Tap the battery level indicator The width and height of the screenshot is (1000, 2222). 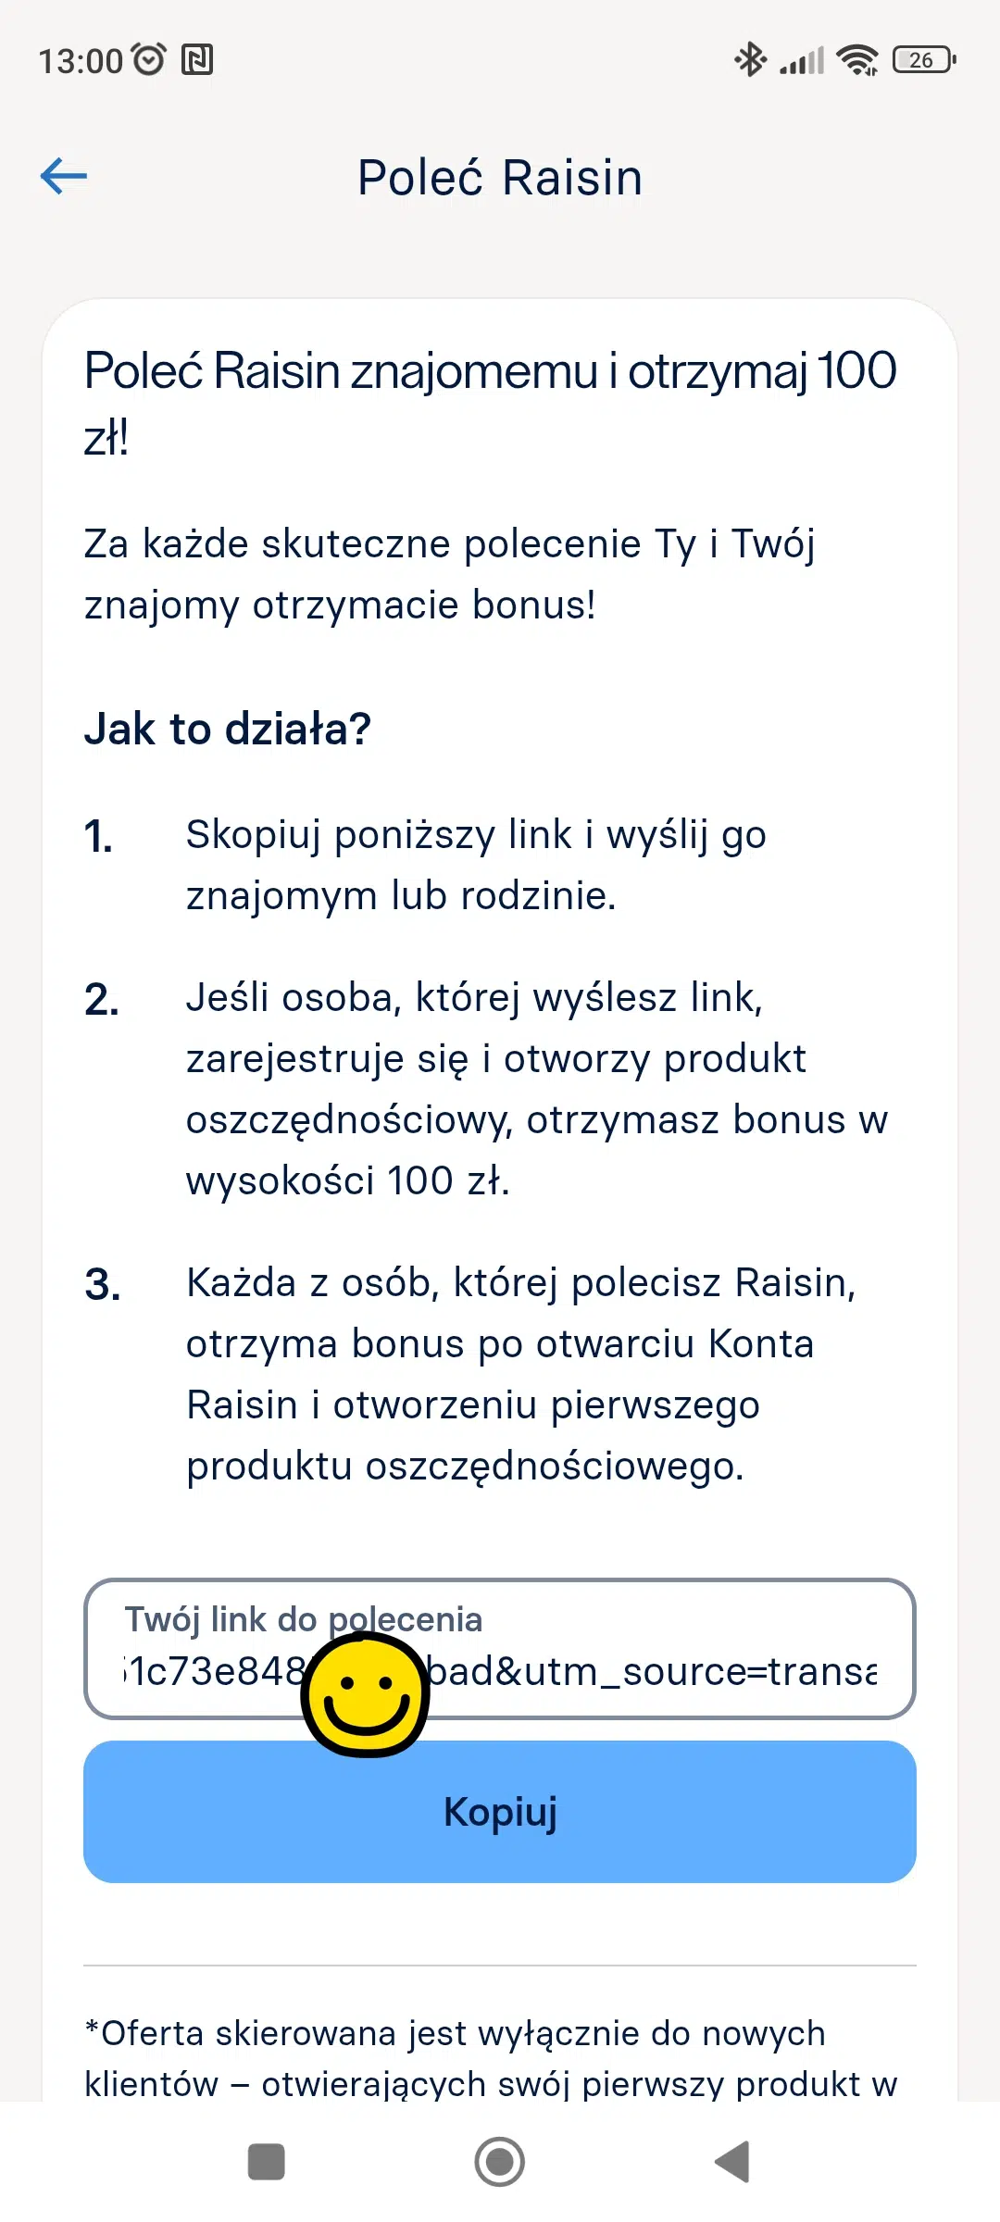(x=923, y=60)
